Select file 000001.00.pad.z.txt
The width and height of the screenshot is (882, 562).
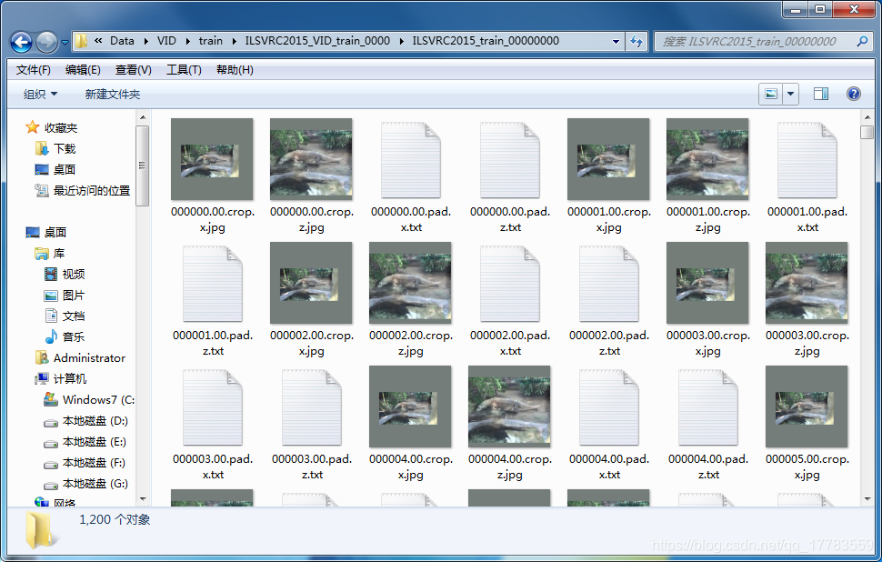click(x=213, y=284)
